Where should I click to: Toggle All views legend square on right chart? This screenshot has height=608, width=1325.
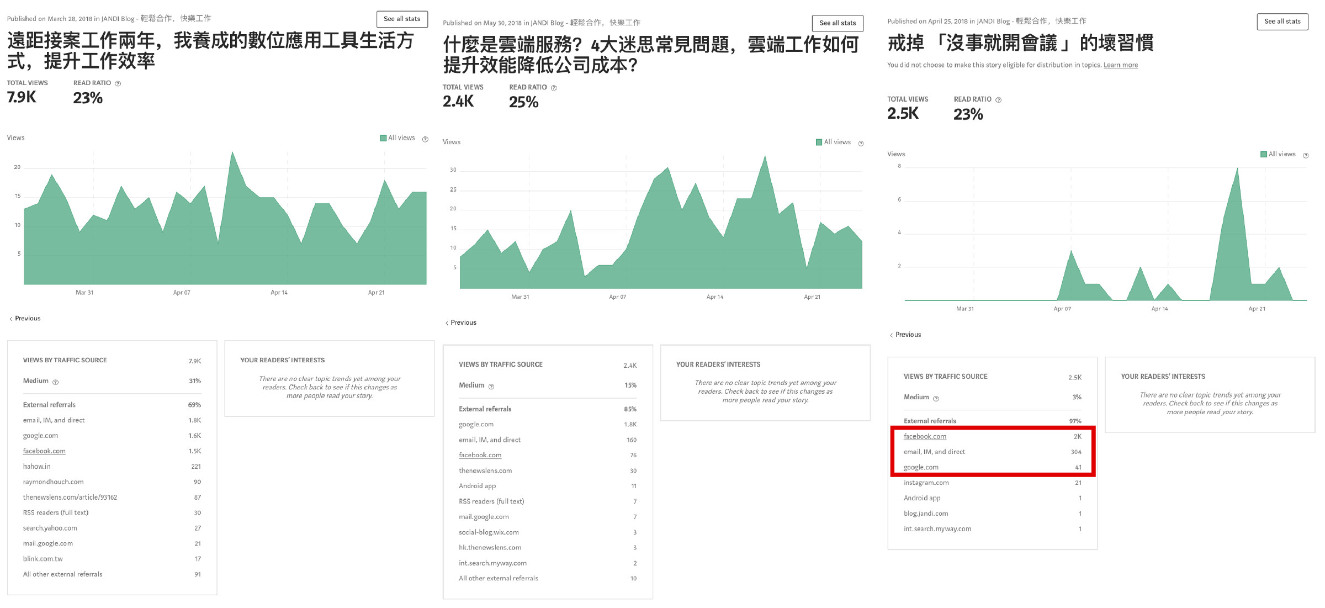pyautogui.click(x=1264, y=155)
